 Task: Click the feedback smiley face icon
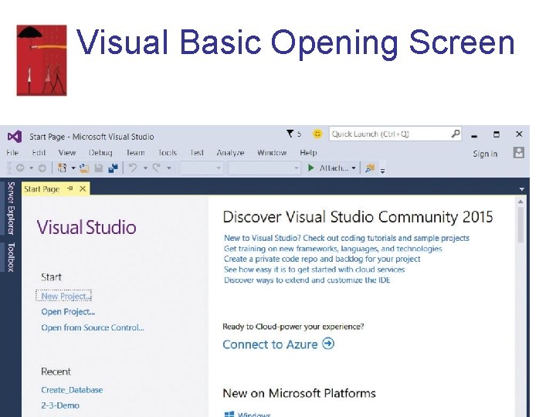coord(317,134)
